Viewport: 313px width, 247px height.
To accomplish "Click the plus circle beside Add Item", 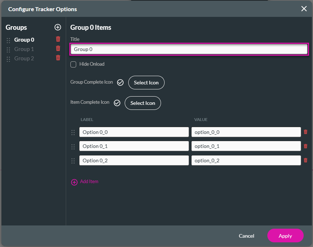I will [74, 182].
